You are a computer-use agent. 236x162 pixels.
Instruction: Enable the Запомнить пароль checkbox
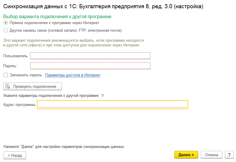[6, 75]
